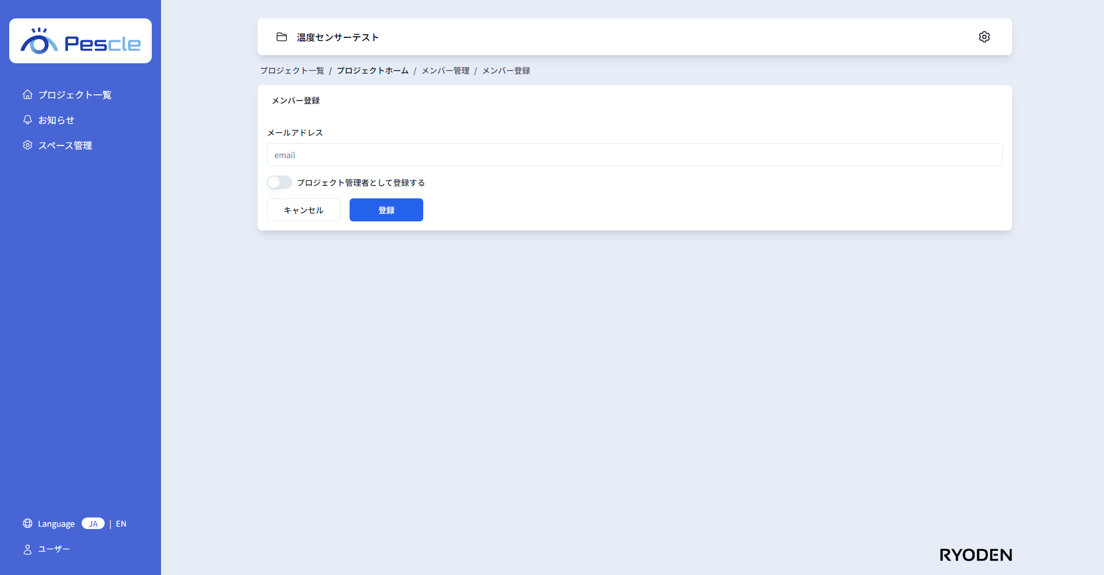Open スペース管理 in the sidebar
The width and height of the screenshot is (1104, 575).
tap(65, 145)
